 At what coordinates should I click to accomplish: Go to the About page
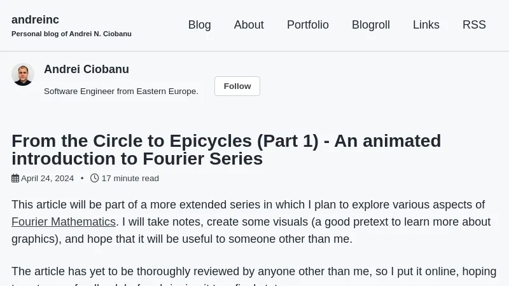click(249, 25)
